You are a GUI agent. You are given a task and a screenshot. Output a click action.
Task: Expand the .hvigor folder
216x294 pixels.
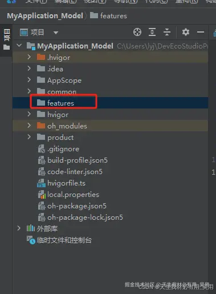[x=29, y=57]
